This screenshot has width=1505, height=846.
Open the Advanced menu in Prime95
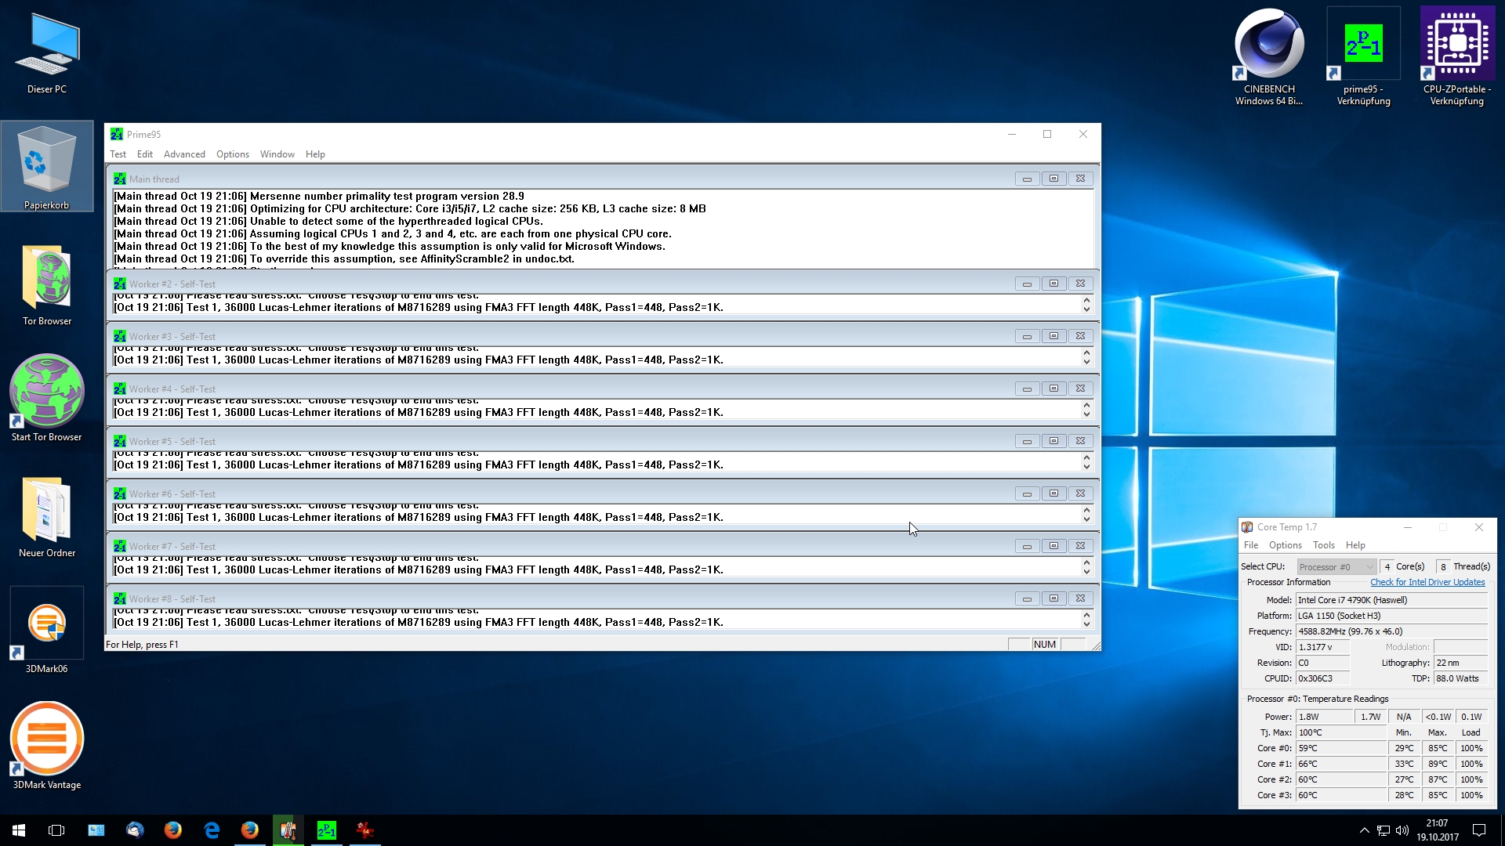(184, 154)
